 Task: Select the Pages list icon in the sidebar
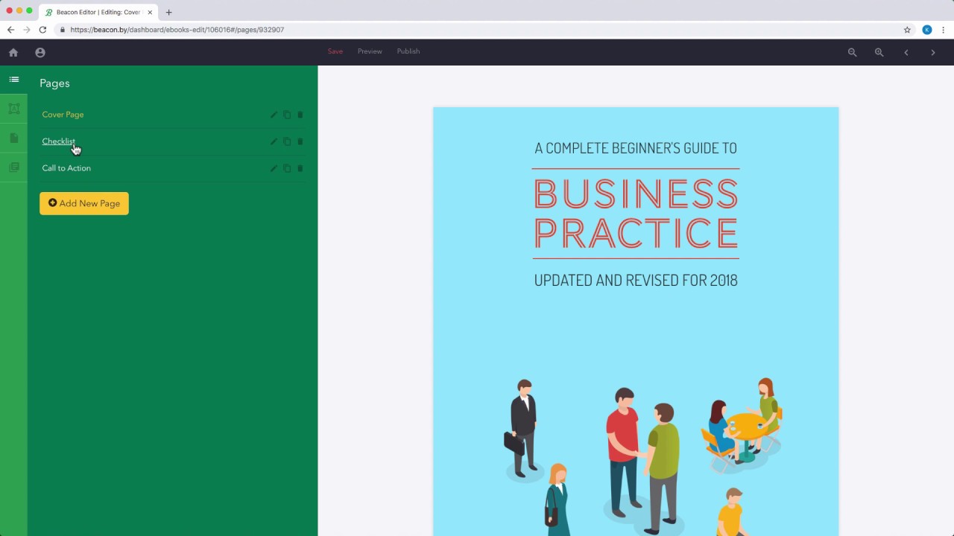coord(14,80)
